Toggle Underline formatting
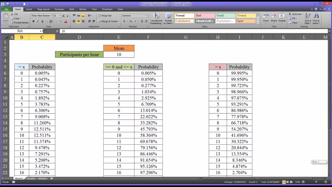332x187 pixels. click(x=42, y=21)
